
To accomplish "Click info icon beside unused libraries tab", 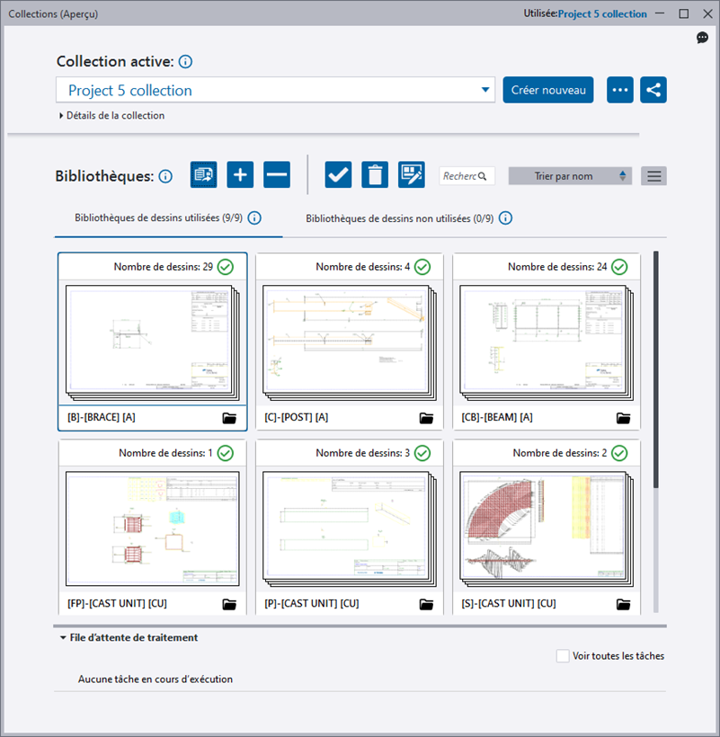I will point(506,218).
